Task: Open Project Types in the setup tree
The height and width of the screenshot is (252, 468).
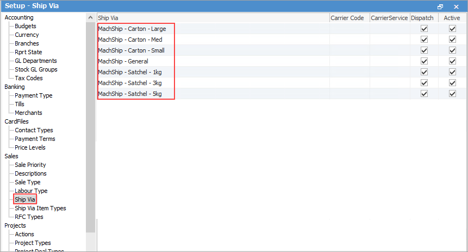Action: click(x=33, y=243)
